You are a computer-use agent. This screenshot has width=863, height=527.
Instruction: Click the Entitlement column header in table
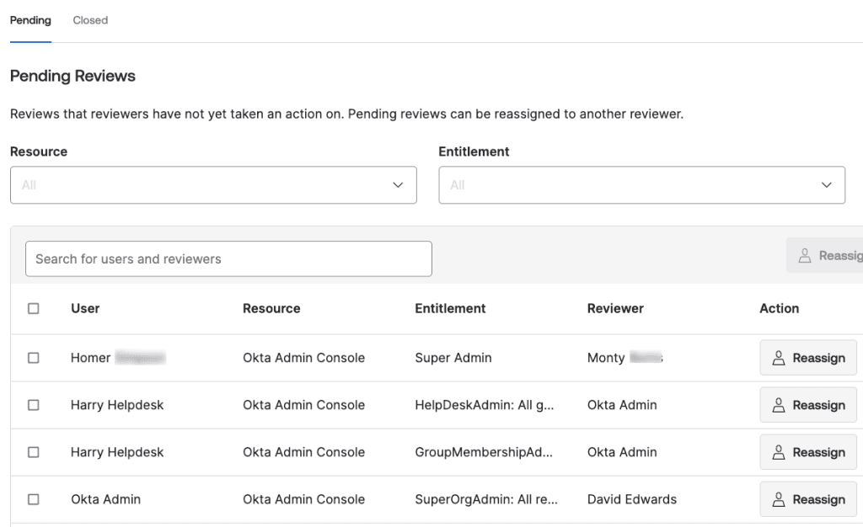450,308
